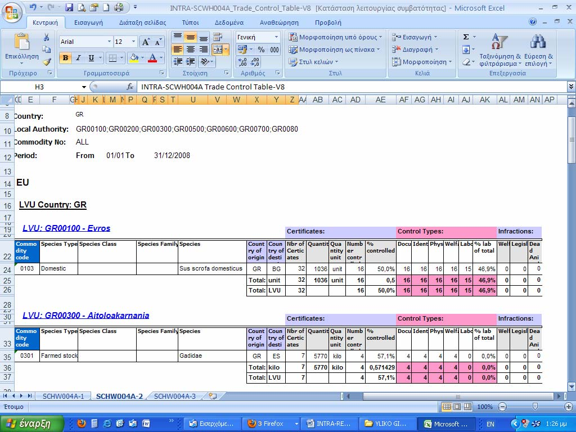Screen dimensions: 576x432
Task: Click the fill color paint bucket icon
Action: click(x=134, y=58)
